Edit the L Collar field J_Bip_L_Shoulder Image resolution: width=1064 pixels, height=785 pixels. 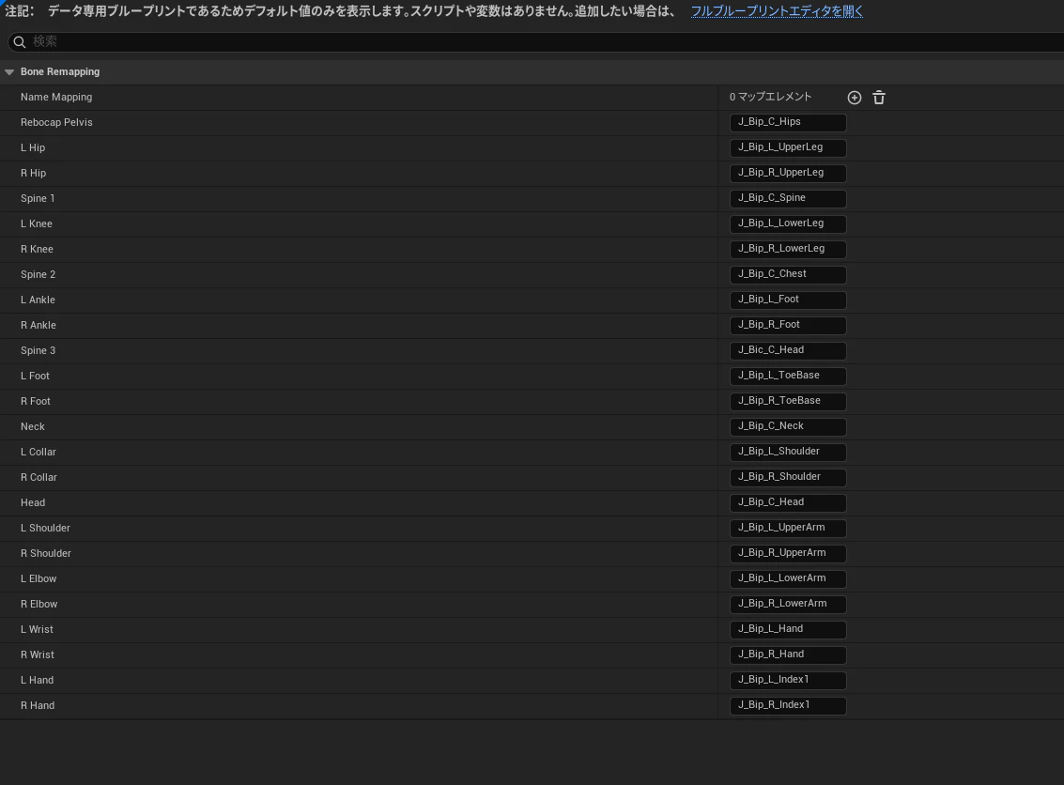788,452
